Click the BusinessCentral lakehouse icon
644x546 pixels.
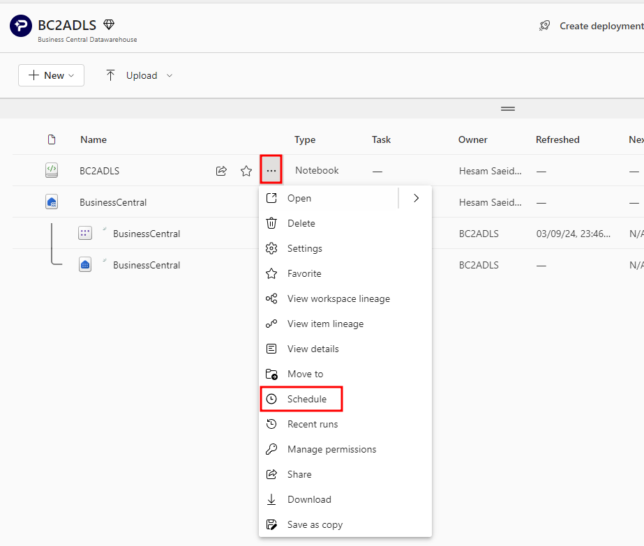tap(52, 202)
